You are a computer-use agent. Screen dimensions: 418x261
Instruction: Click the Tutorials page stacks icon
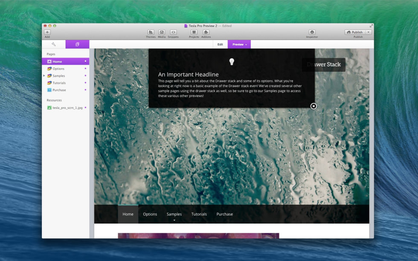49,83
